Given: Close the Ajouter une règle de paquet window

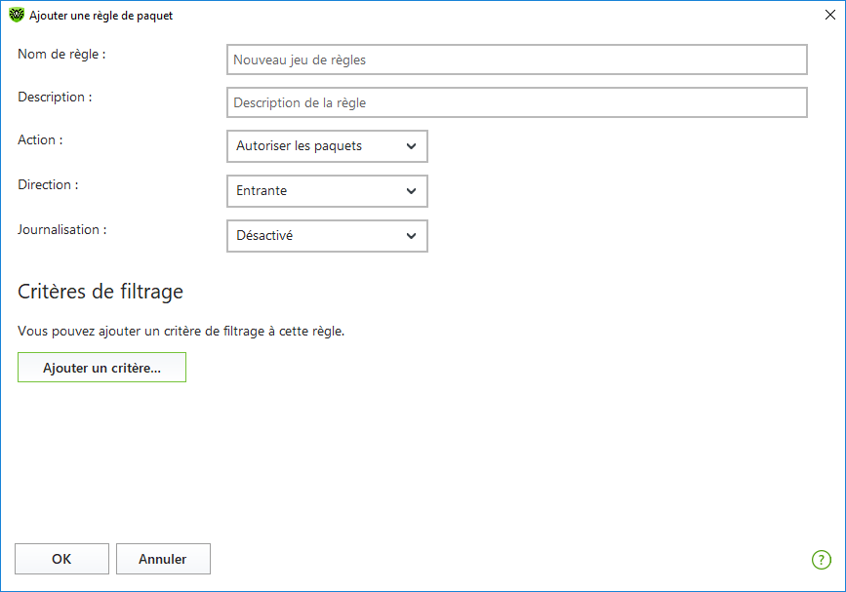Looking at the screenshot, I should (830, 15).
